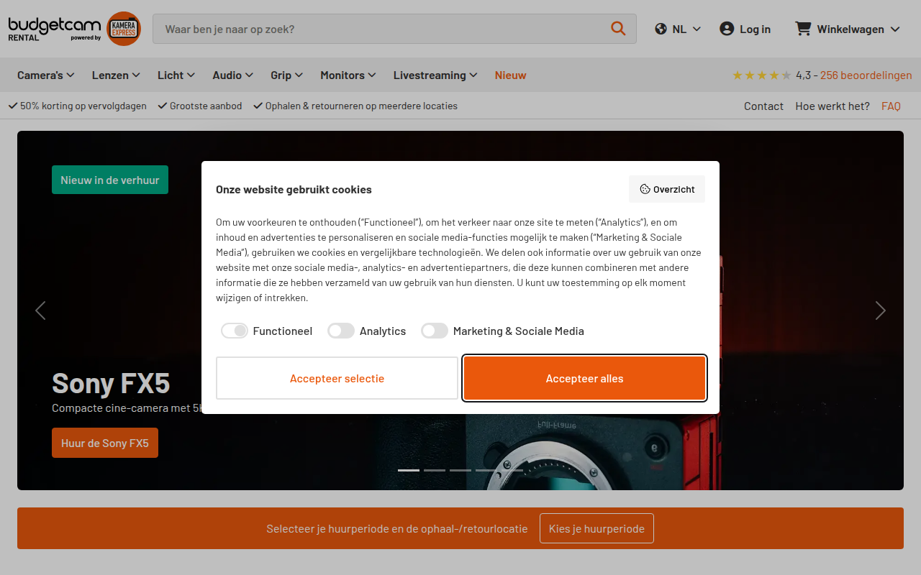Click Accepteer alles button
Viewport: 921px width, 575px height.
pyautogui.click(x=584, y=378)
